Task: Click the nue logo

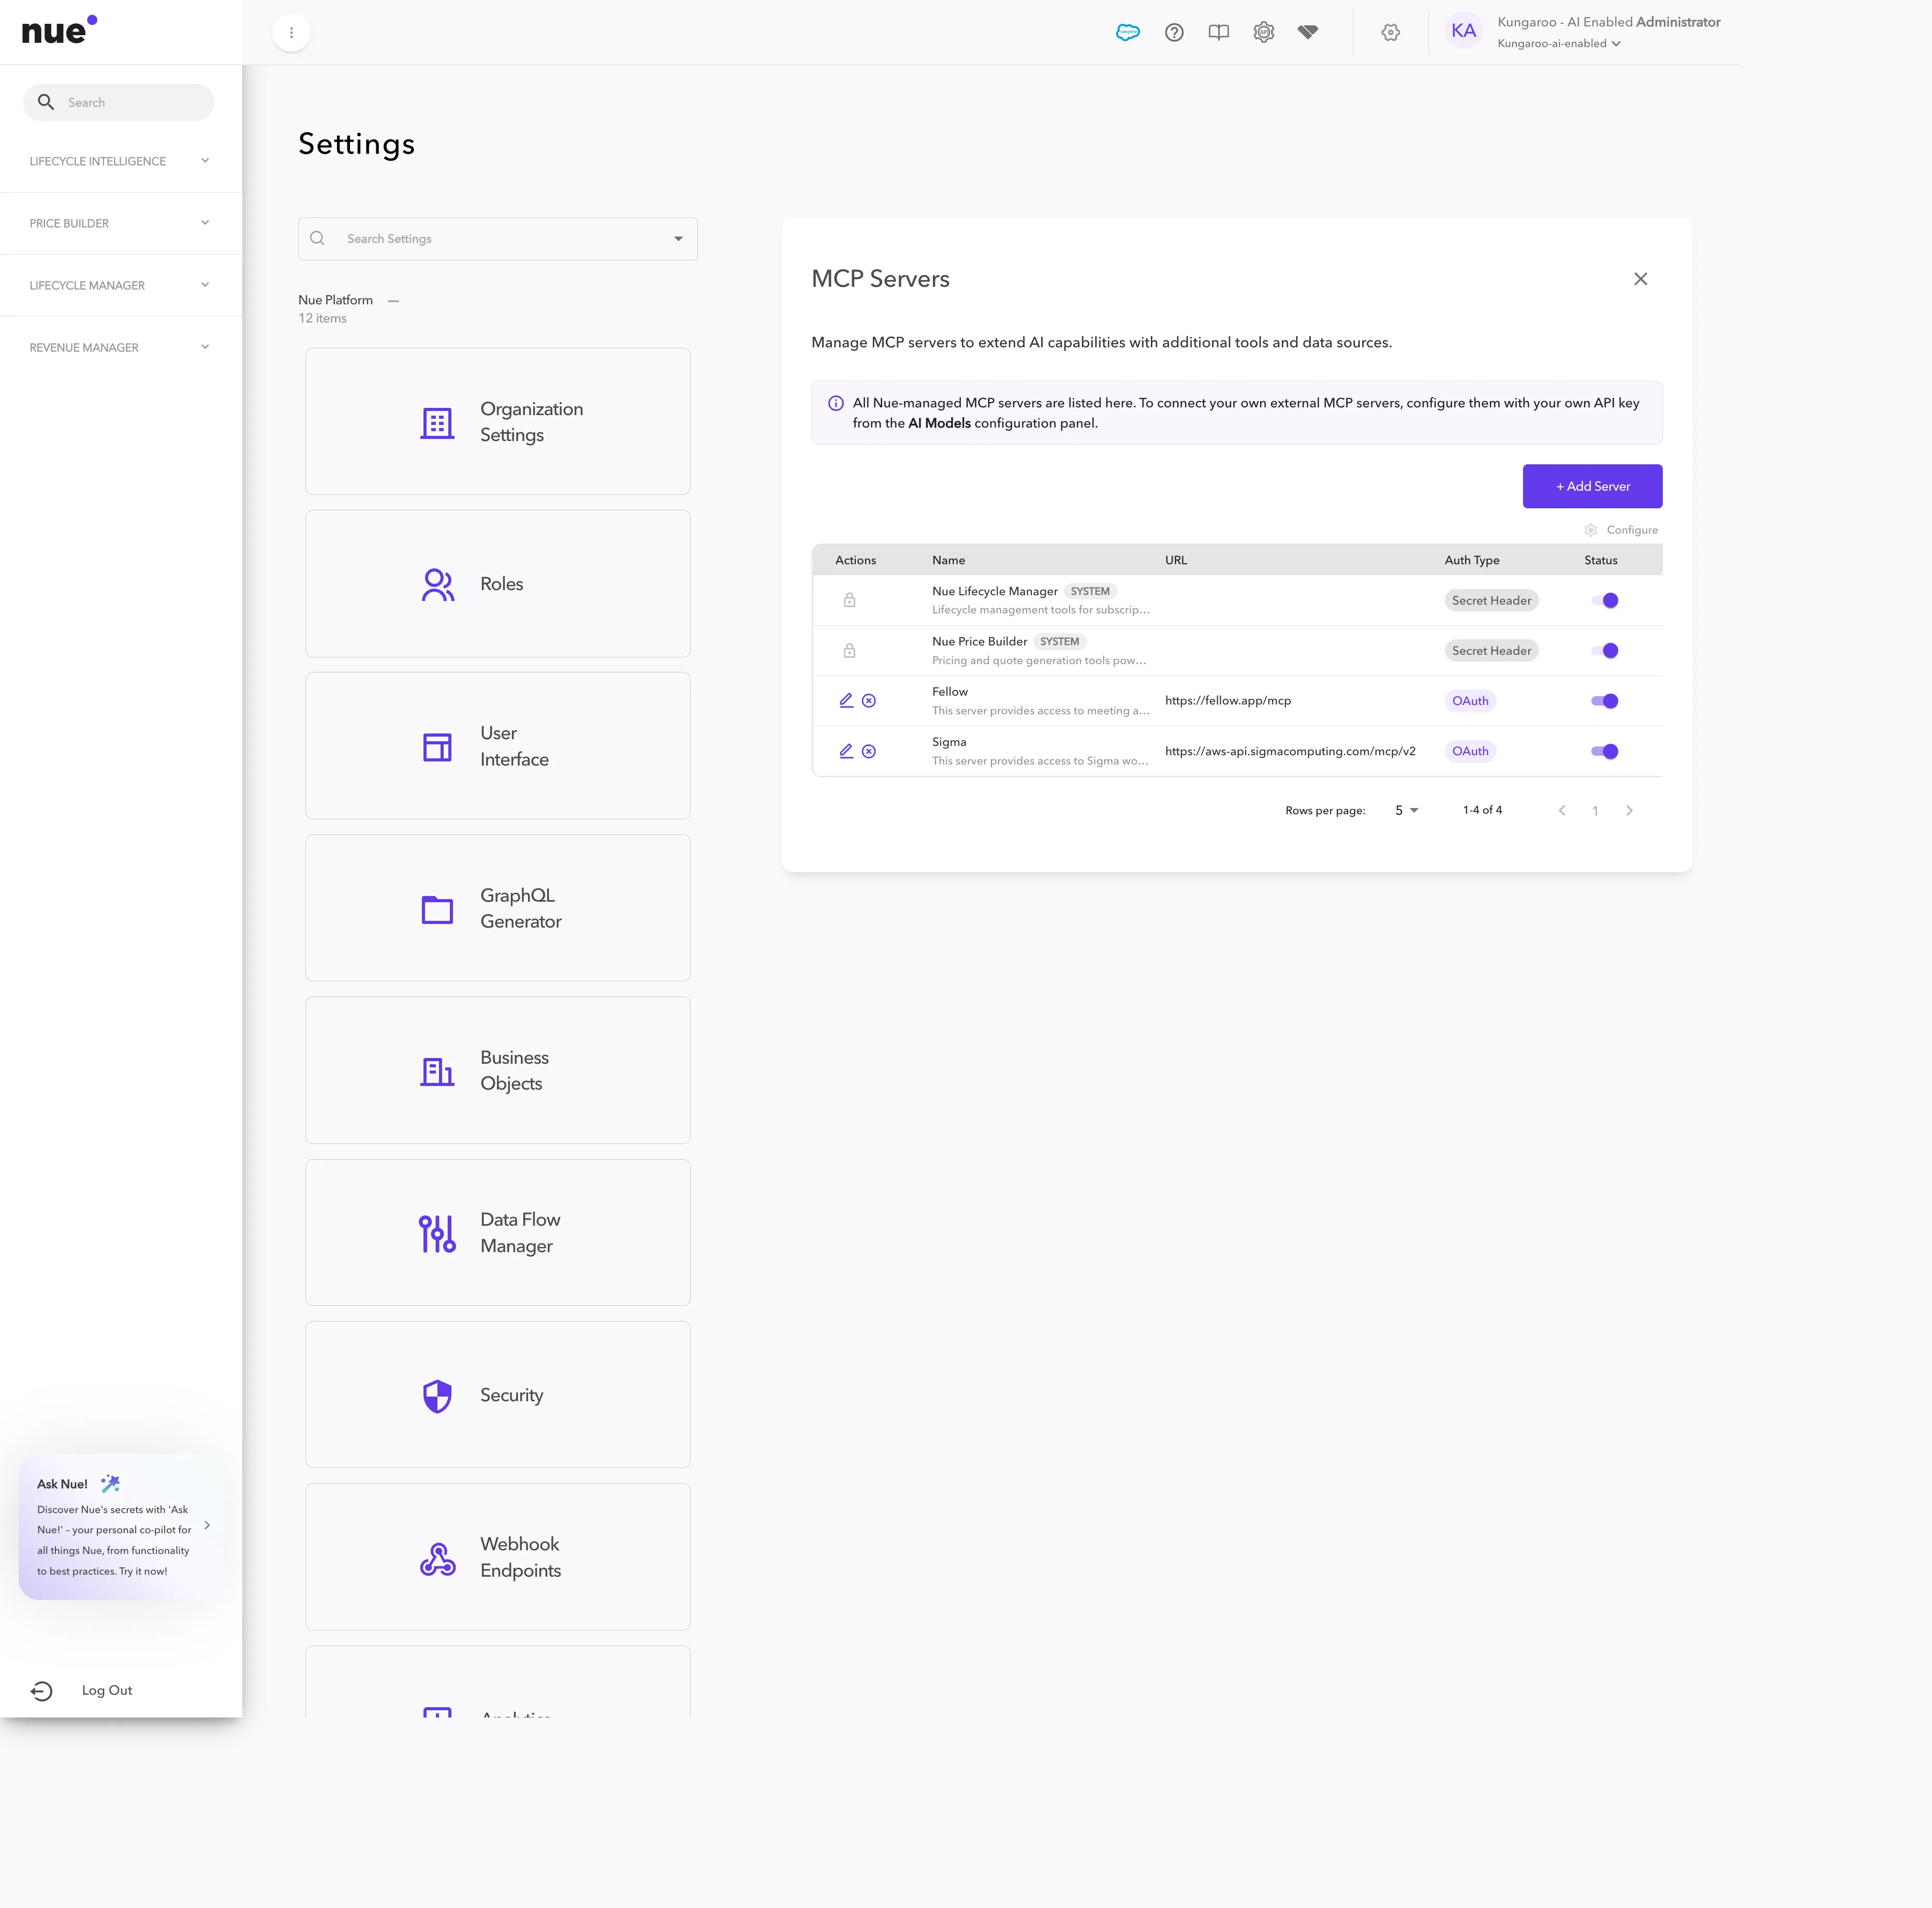Action: 59,30
